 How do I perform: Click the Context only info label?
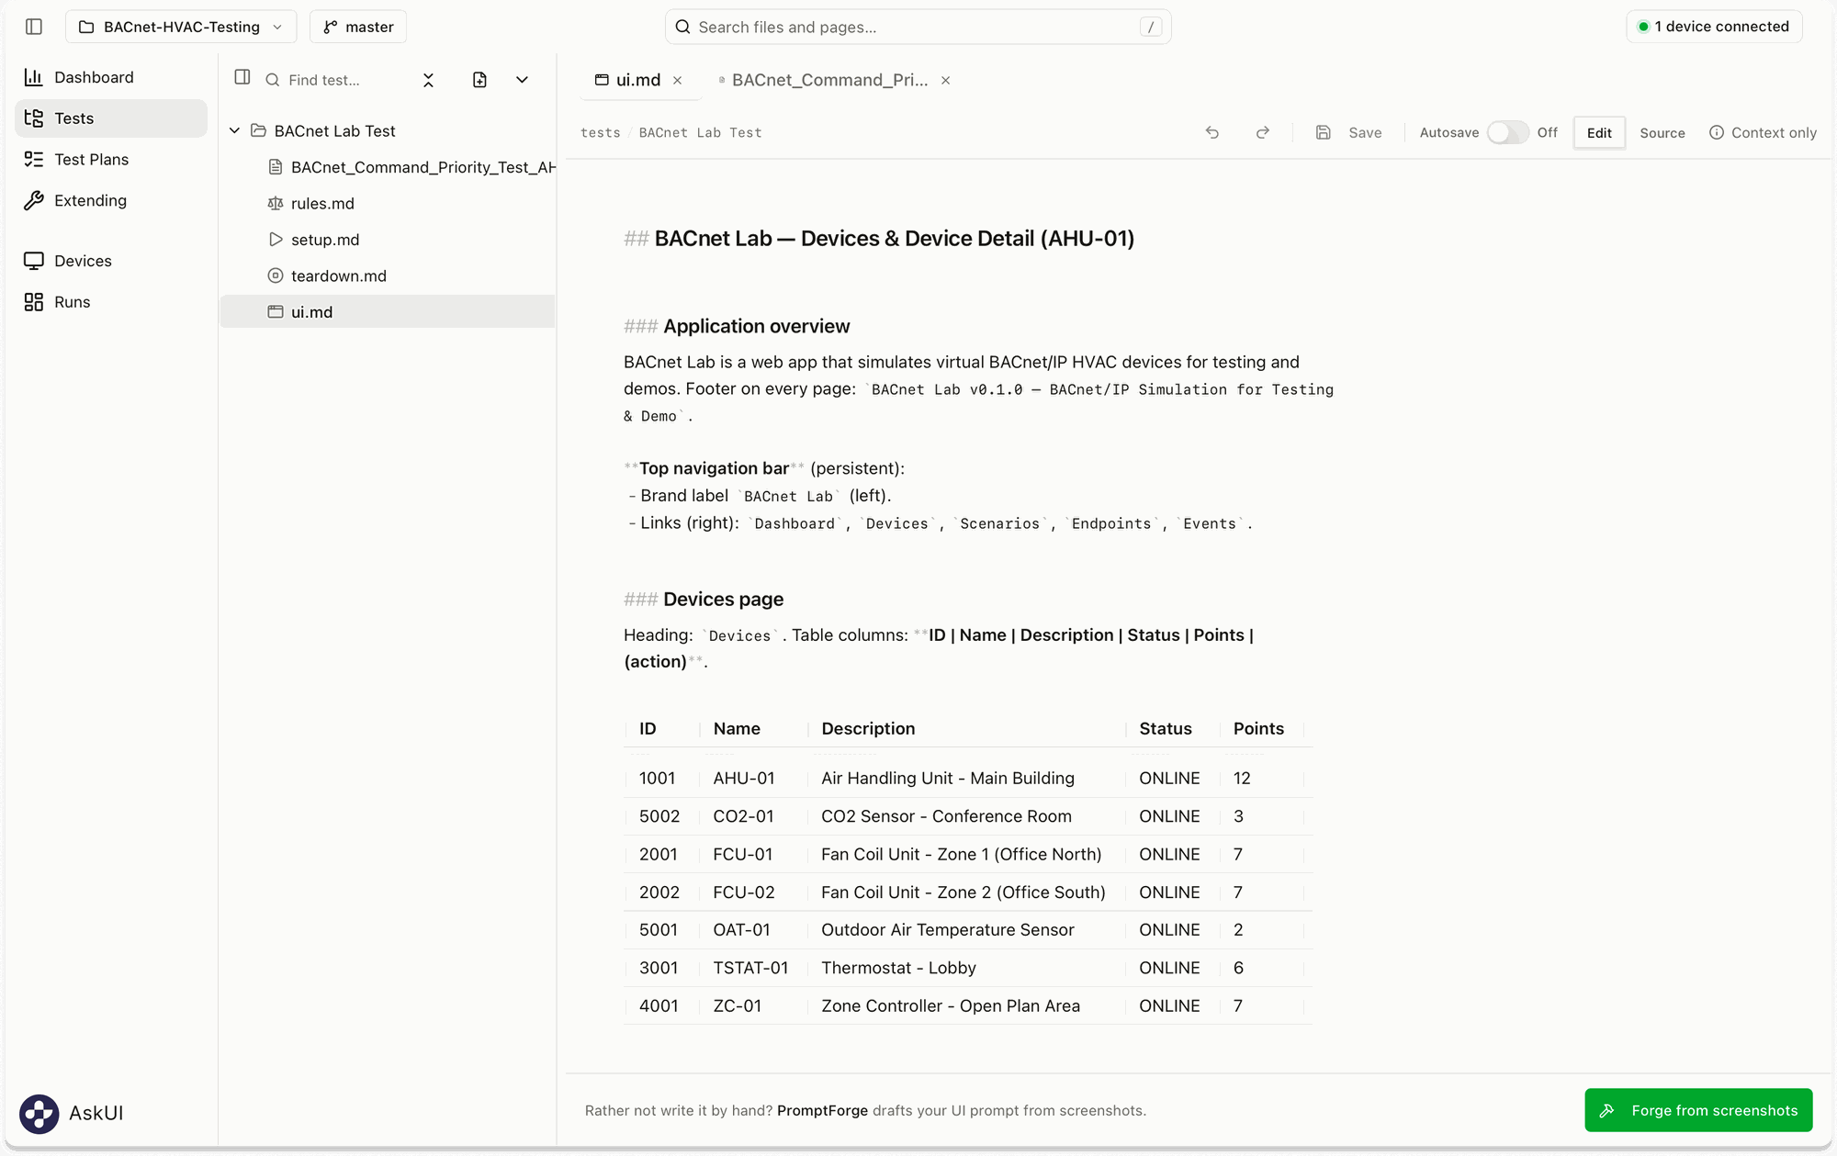point(1763,132)
